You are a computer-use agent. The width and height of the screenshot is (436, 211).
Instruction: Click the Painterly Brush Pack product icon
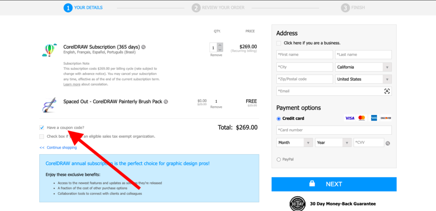coord(50,104)
